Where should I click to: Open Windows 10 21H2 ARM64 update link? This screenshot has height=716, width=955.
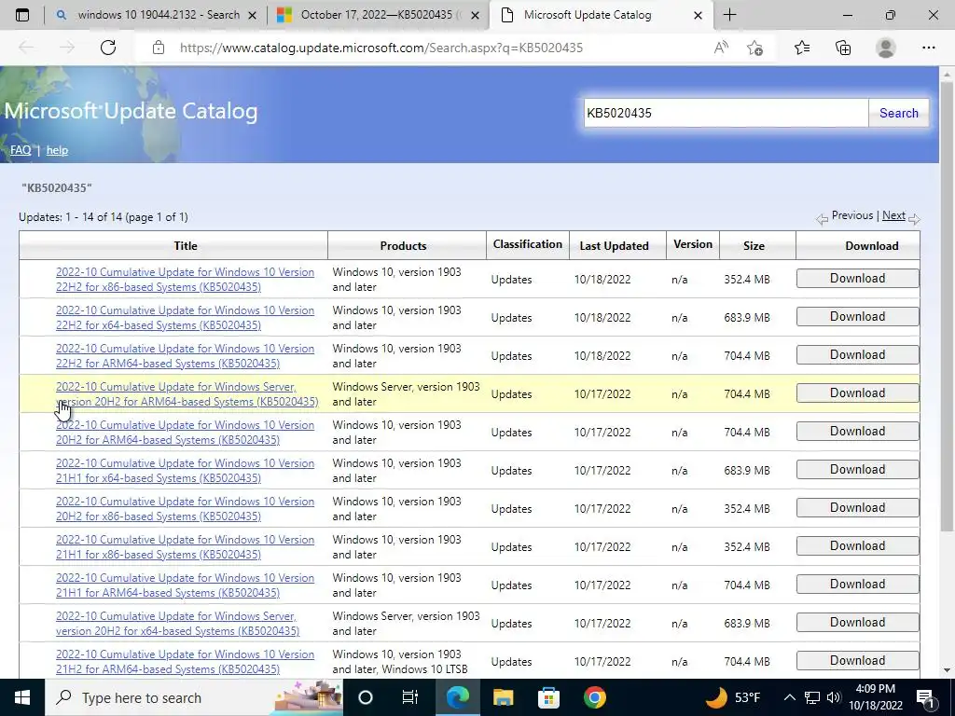pos(186,662)
